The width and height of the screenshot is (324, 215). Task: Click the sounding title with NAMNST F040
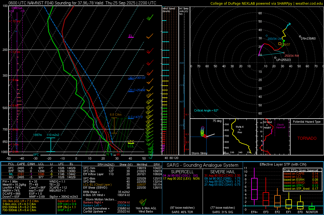tap(82, 3)
